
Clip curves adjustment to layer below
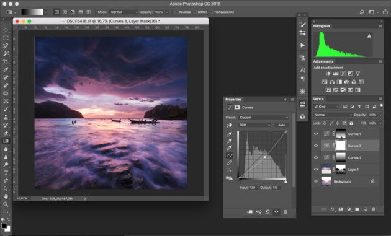pyautogui.click(x=249, y=212)
